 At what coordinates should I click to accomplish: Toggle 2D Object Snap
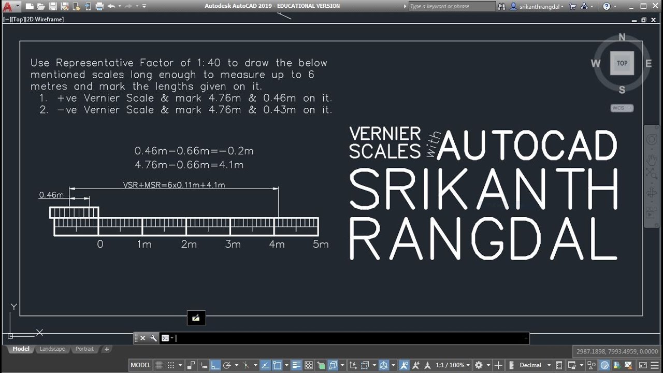[277, 365]
